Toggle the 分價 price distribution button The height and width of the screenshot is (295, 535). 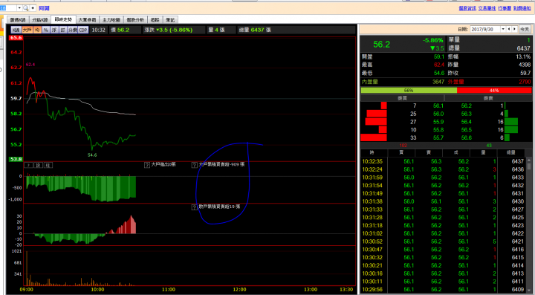(73, 30)
